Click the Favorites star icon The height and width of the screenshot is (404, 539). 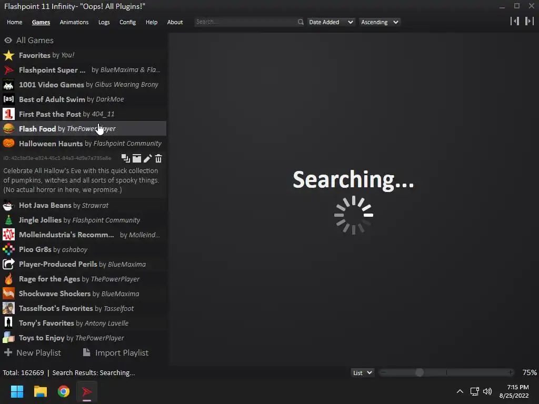click(8, 55)
